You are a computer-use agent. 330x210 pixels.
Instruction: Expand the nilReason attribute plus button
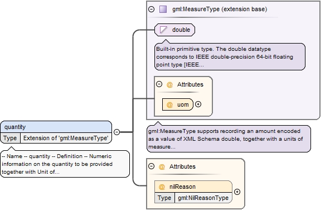pos(237,192)
